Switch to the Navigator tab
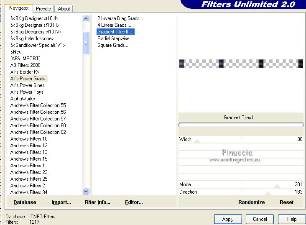This screenshot has height=225, width=306. click(19, 8)
